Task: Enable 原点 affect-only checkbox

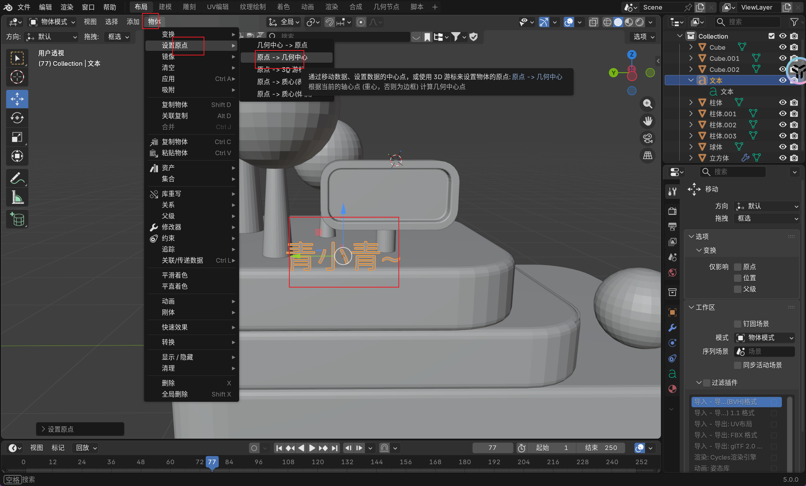Action: [x=737, y=267]
